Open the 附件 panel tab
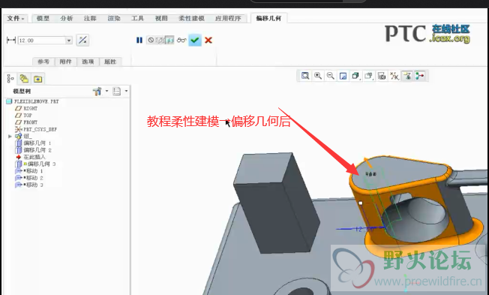489x295 pixels. [x=65, y=62]
